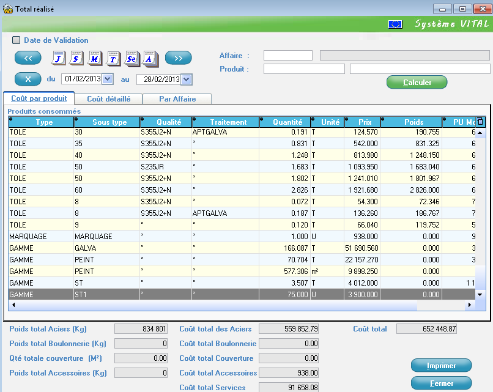Click the table's vertical scrollbar down arrow
Screen dimensions: 493x392
(x=480, y=294)
